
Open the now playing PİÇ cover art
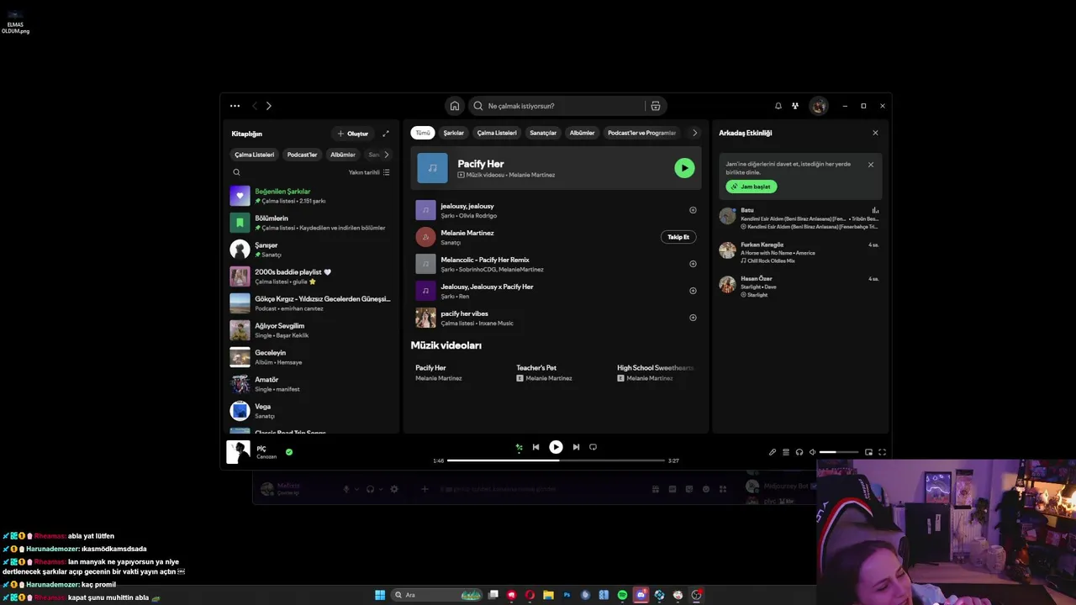pyautogui.click(x=239, y=452)
